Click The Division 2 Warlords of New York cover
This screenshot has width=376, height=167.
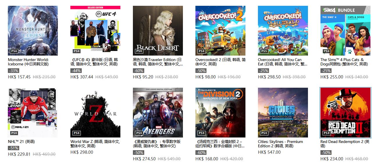[220, 113]
